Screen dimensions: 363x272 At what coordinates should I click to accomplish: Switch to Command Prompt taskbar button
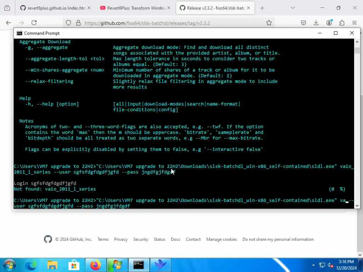(139, 265)
